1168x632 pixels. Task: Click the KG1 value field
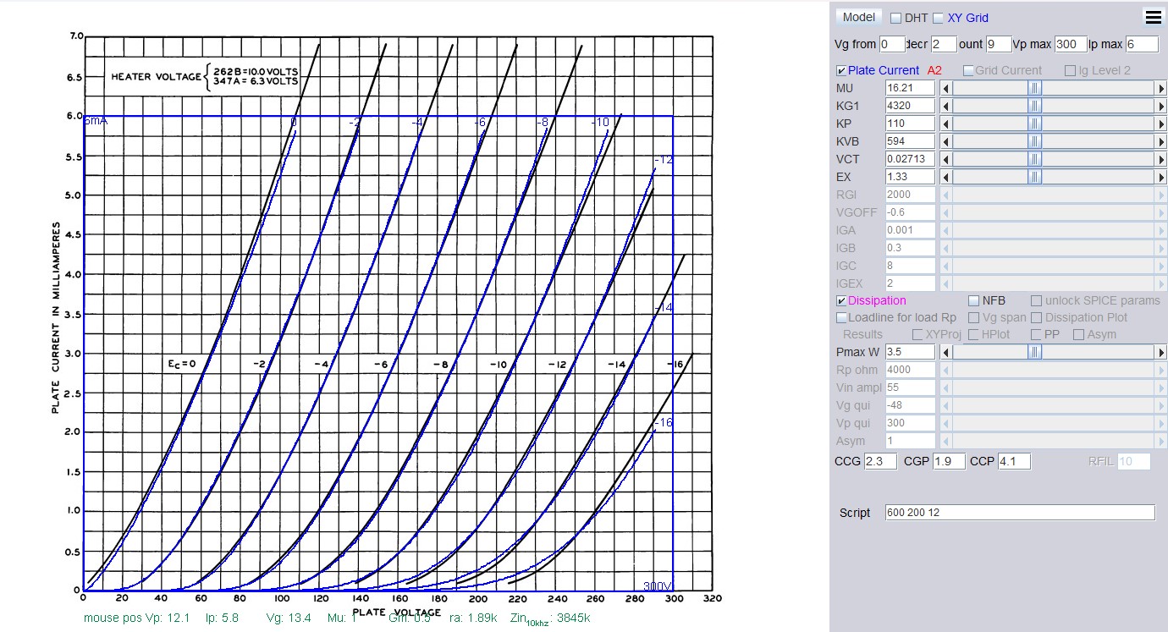[910, 106]
